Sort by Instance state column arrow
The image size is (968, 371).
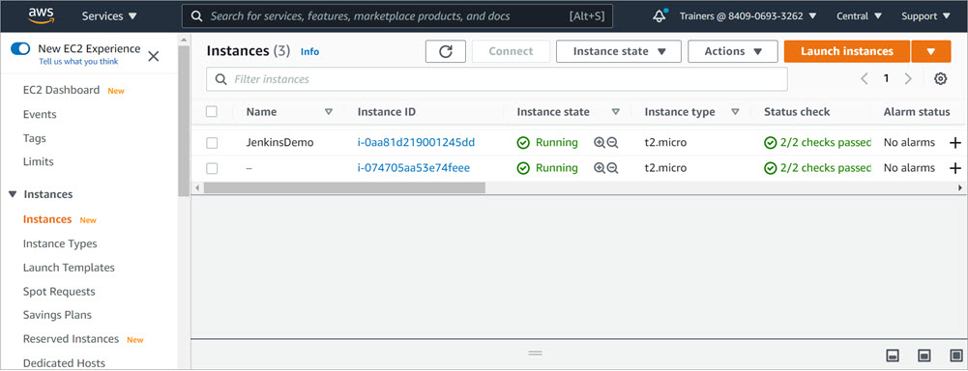615,112
